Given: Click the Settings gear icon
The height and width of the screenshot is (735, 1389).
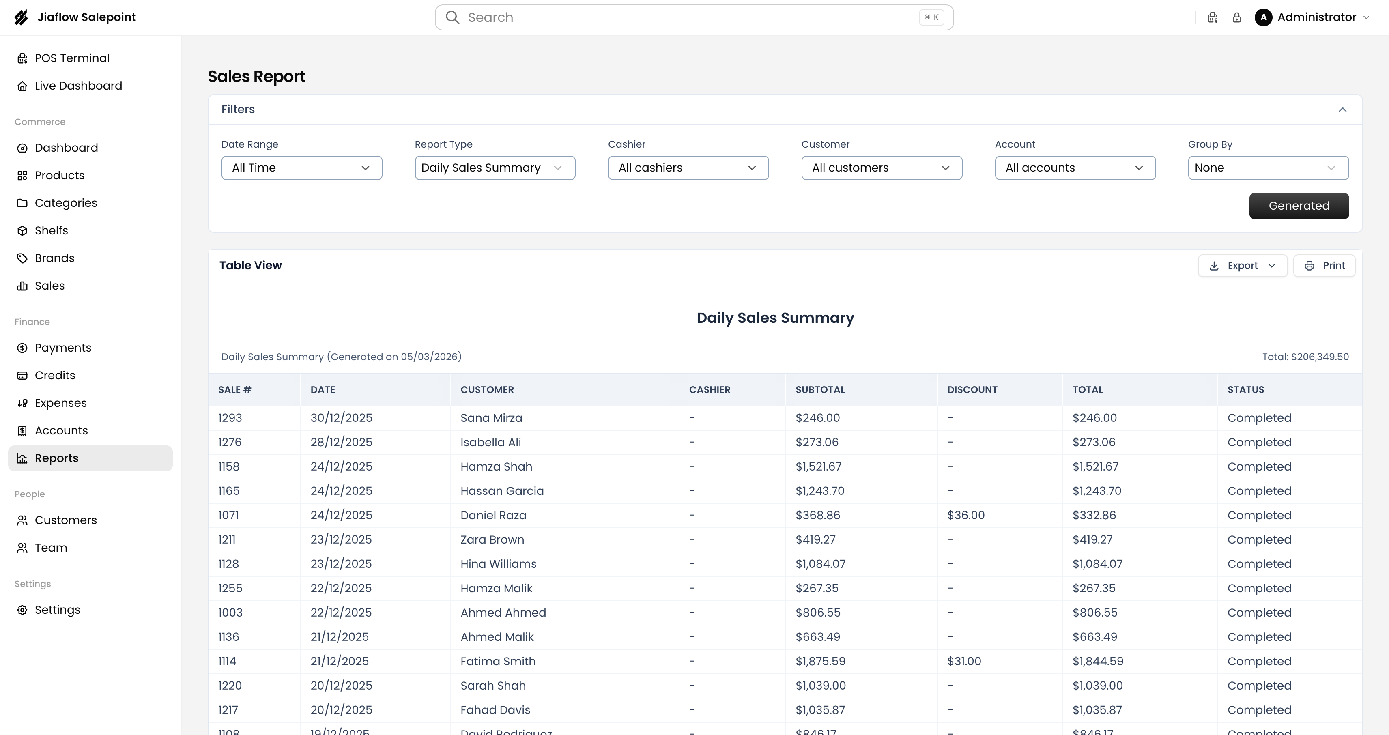Looking at the screenshot, I should tap(22, 610).
